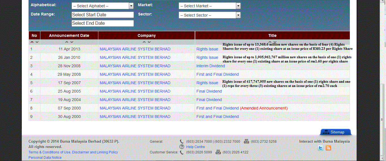Open Rights Issue announcement dated 17 Sep 2007
The width and height of the screenshot is (386, 161).
click(207, 83)
